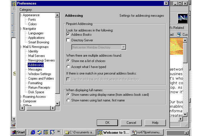The height and width of the screenshot is (136, 218).
Task: Collapse the Mail & Newsgroups category
Action: pos(21,47)
